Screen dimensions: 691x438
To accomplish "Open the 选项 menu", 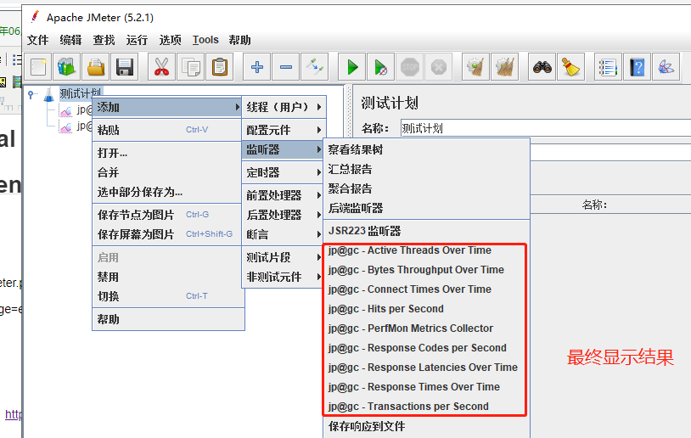I will coord(170,40).
